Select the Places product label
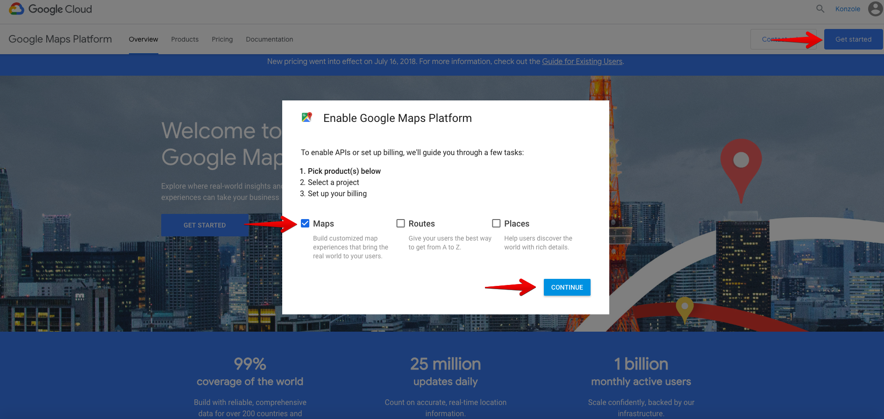The width and height of the screenshot is (884, 419). [517, 224]
